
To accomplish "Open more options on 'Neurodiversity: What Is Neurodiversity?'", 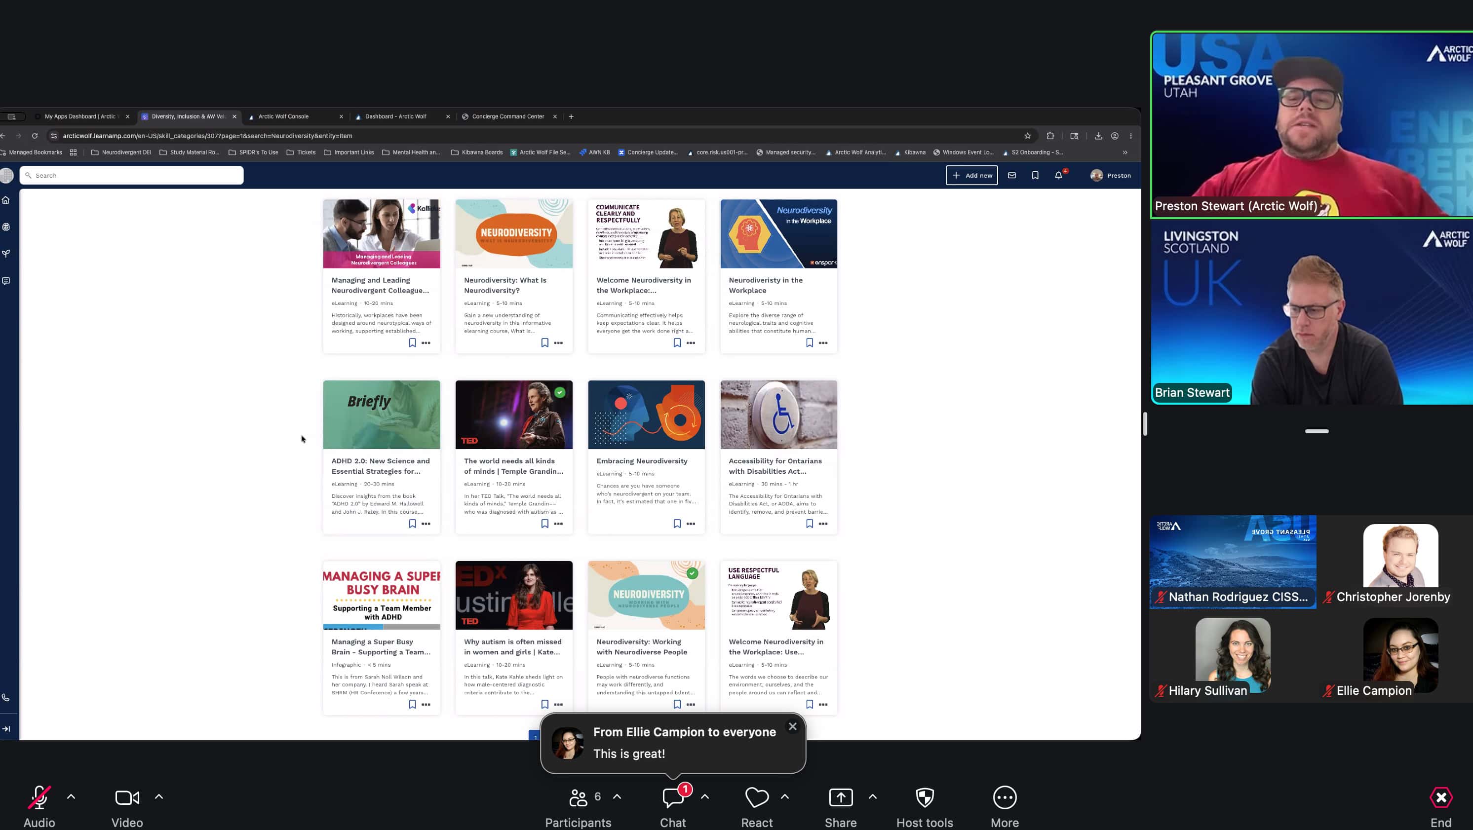I will coord(559,343).
